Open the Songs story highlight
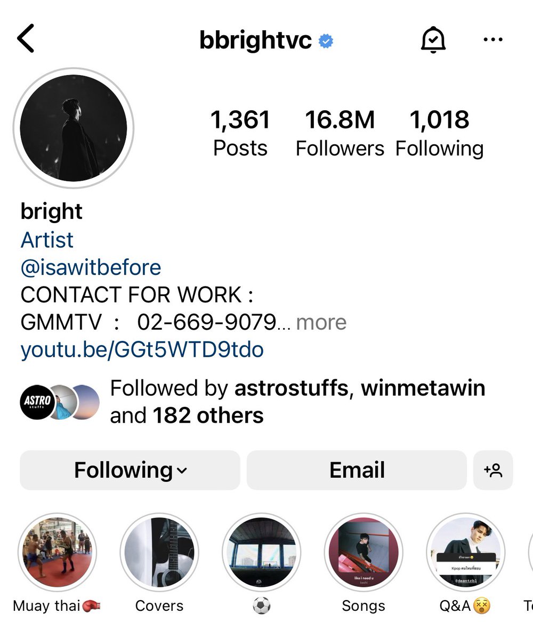Viewport: 533px width, 639px height. pyautogui.click(x=364, y=553)
